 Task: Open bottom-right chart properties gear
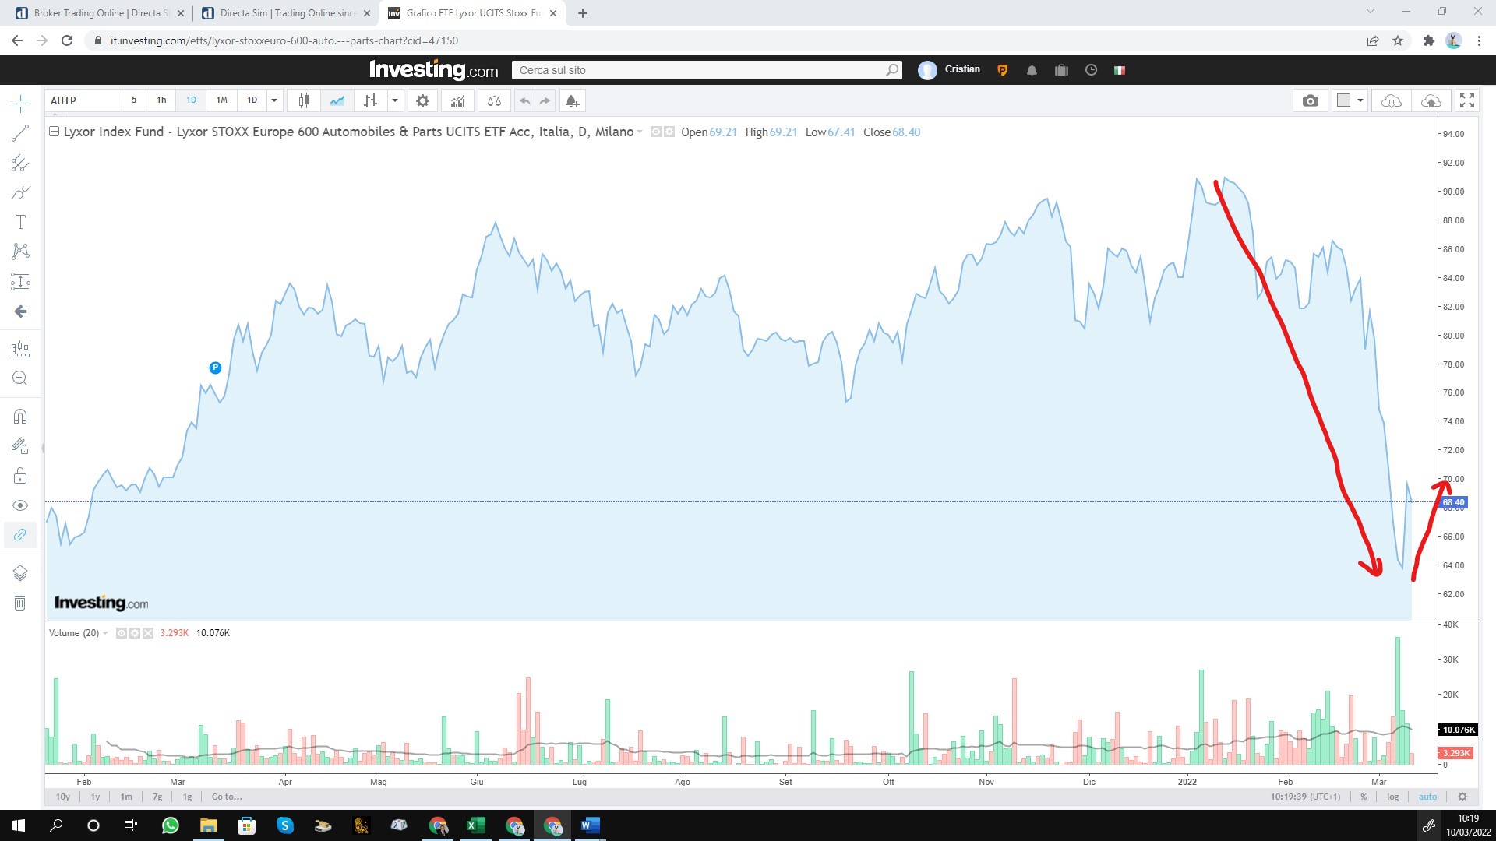[1462, 797]
